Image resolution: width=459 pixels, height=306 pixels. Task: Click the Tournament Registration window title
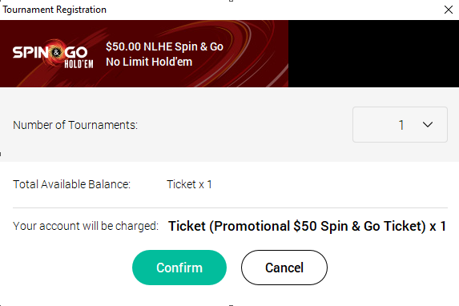pyautogui.click(x=54, y=10)
